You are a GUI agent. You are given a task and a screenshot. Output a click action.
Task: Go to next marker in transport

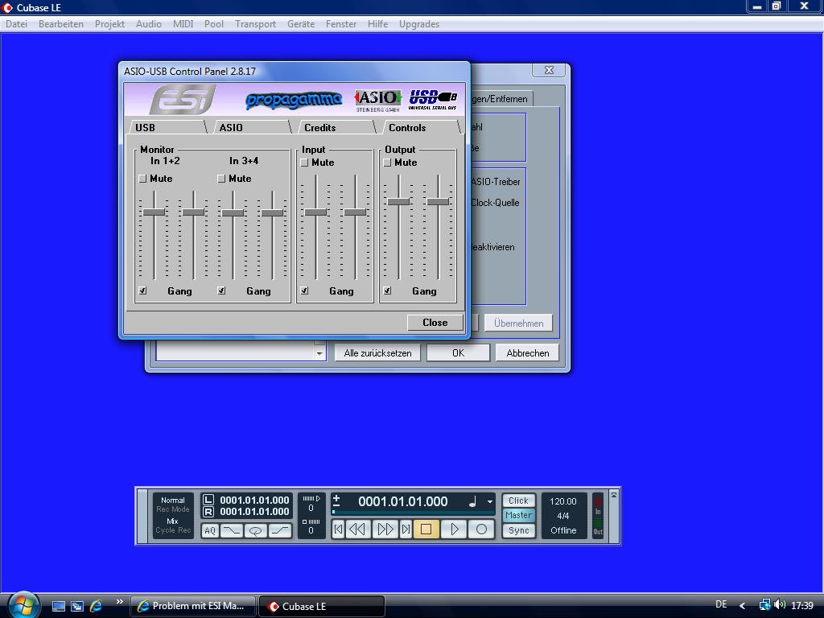click(x=406, y=529)
